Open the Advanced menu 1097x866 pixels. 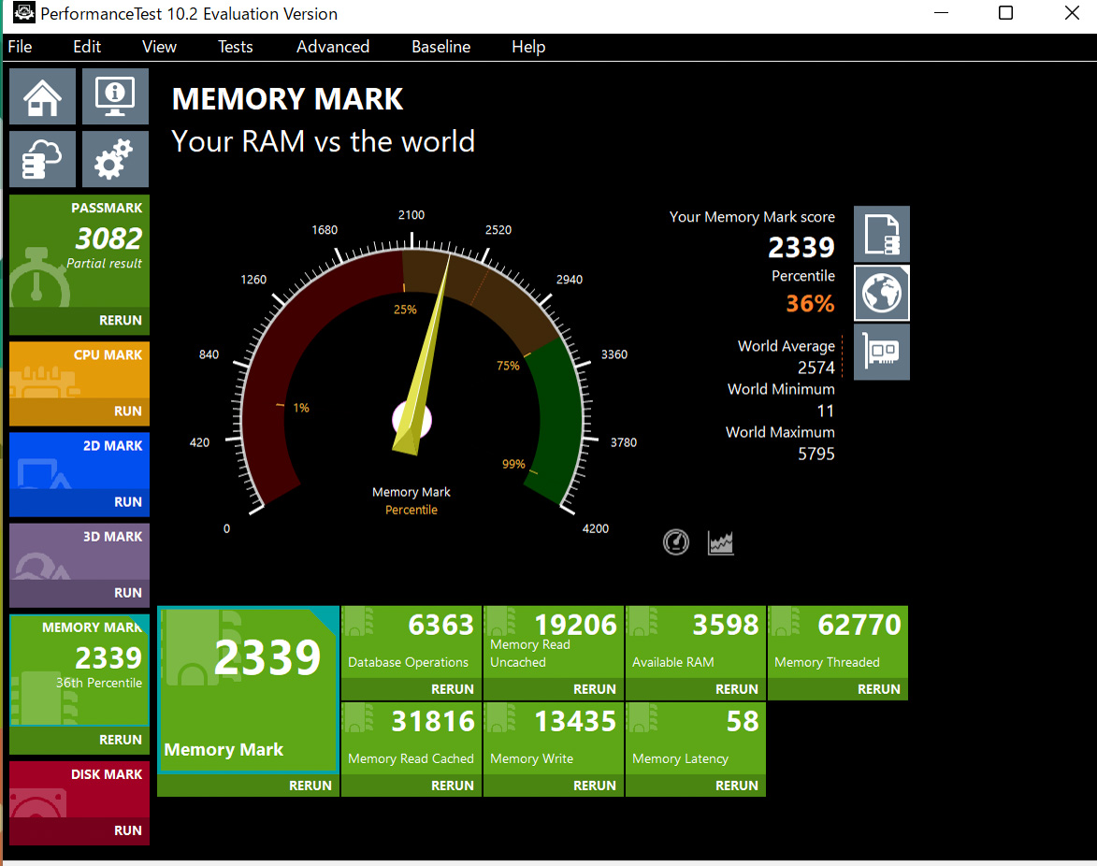tap(332, 47)
